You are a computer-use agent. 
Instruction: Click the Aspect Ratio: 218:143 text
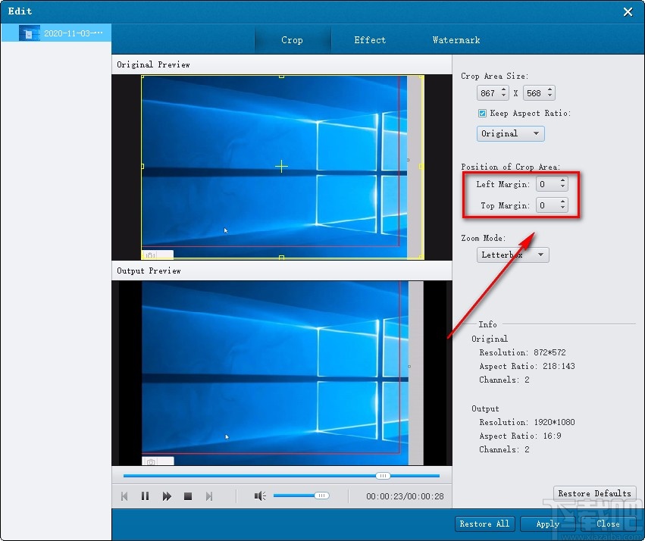coord(527,366)
